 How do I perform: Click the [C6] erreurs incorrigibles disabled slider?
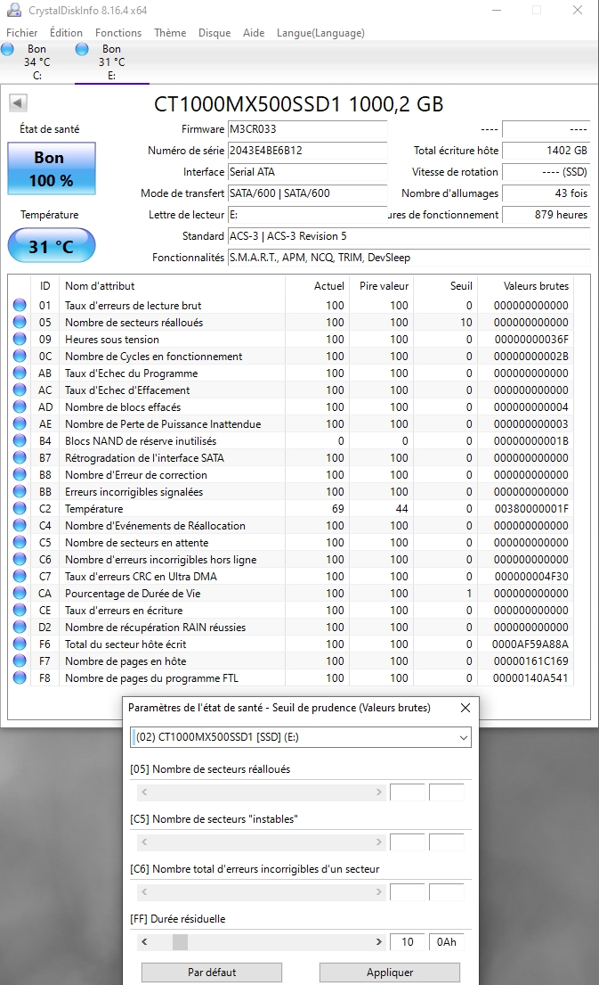(261, 891)
